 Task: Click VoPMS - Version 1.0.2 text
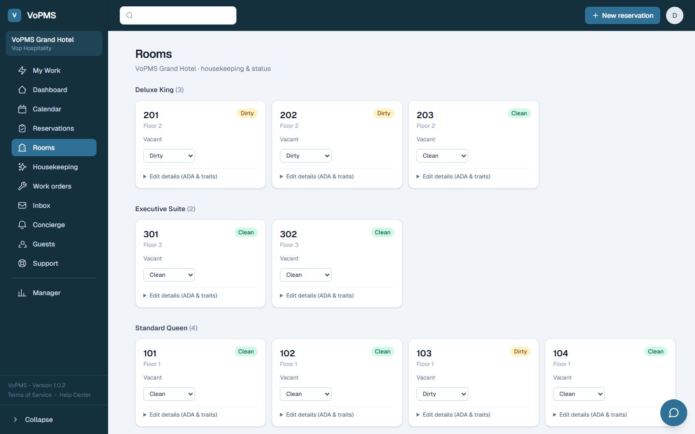coord(37,385)
